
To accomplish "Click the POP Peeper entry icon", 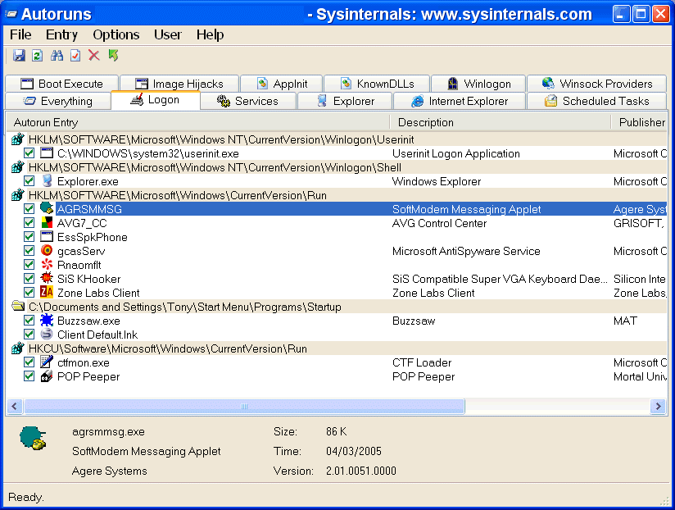I will coord(47,376).
